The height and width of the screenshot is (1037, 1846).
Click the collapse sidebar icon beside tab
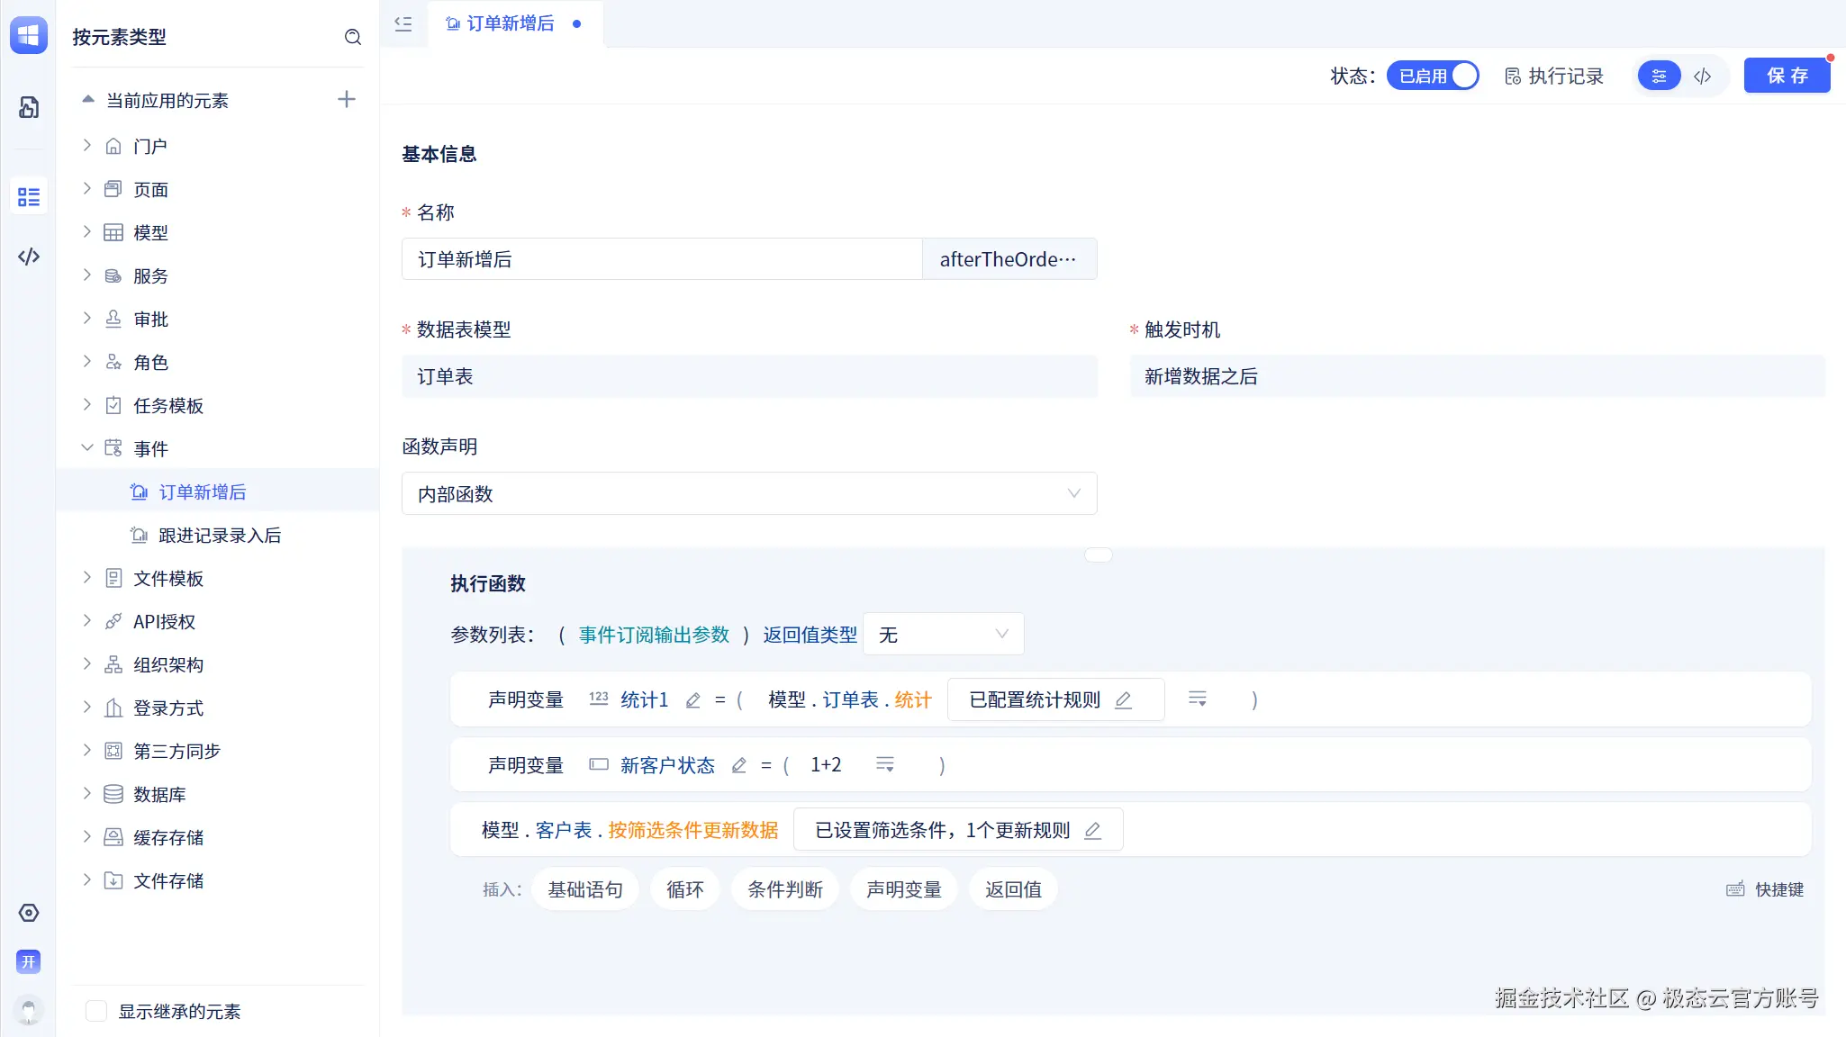[403, 24]
